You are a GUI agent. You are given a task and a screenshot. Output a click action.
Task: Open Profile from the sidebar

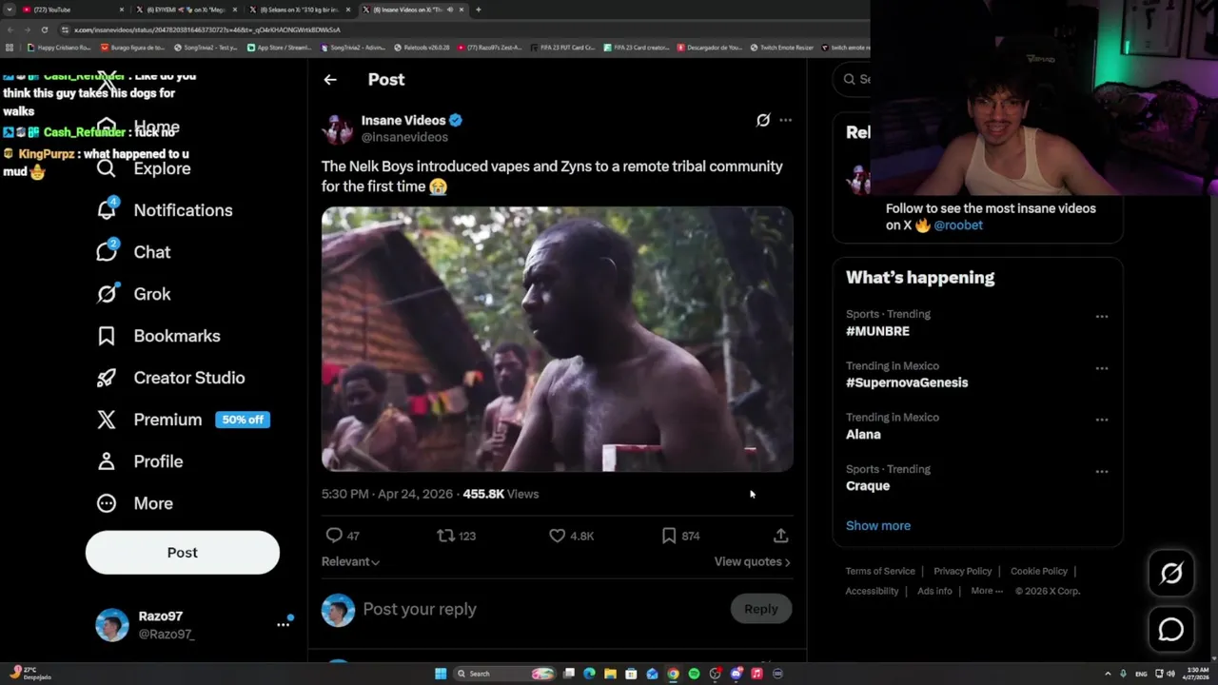(139, 461)
